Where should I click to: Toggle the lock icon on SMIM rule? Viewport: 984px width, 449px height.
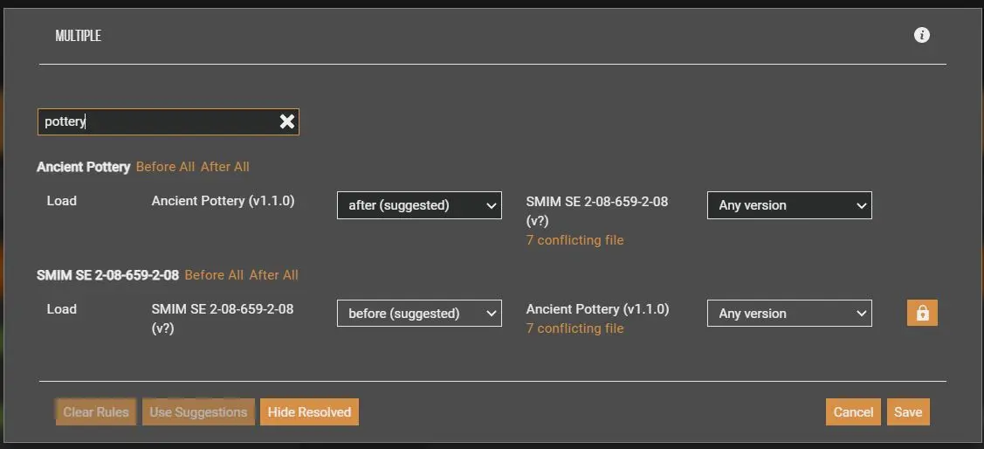point(922,313)
